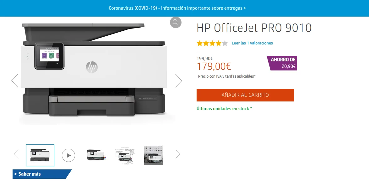Go back in thumbnail strip with left chevron
The width and height of the screenshot is (369, 181).
tap(16, 154)
